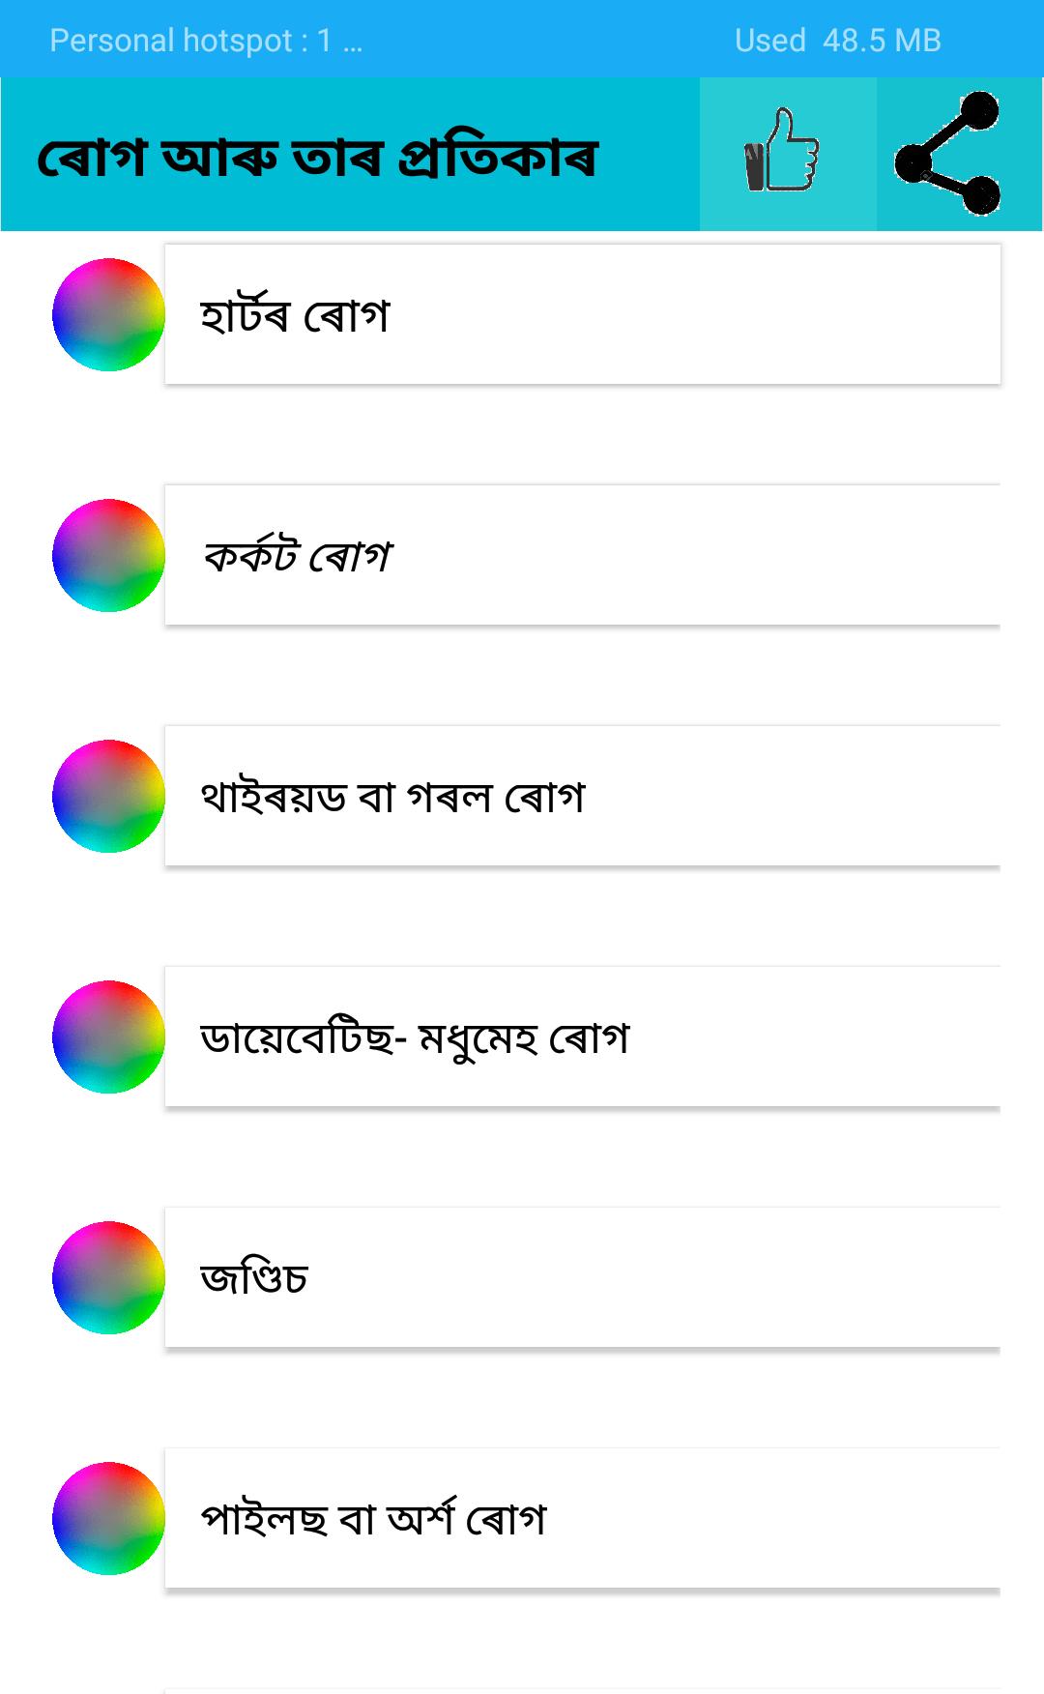Tap the Personal hotspot status text
The image size is (1044, 1694).
[205, 40]
